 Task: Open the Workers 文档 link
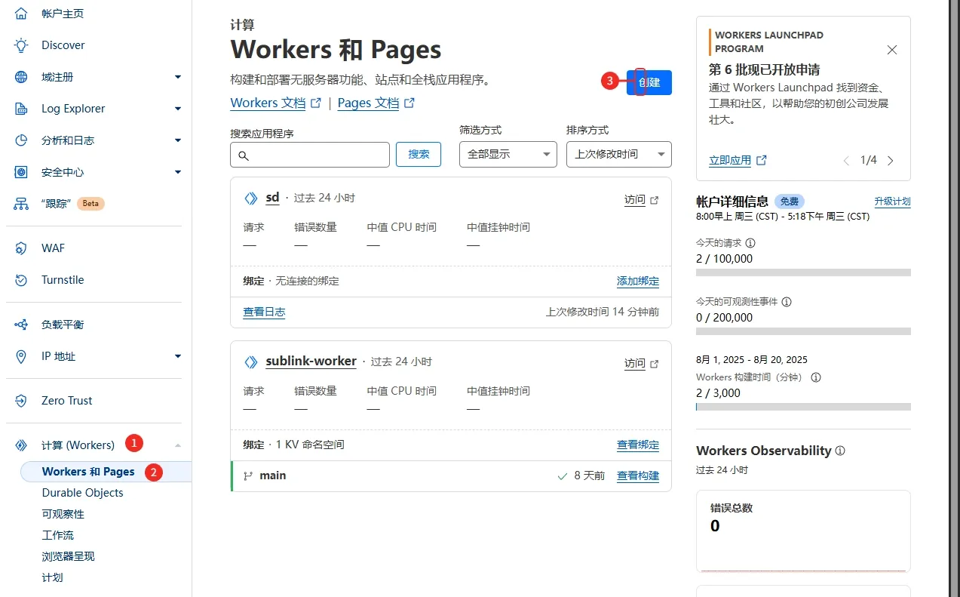276,103
